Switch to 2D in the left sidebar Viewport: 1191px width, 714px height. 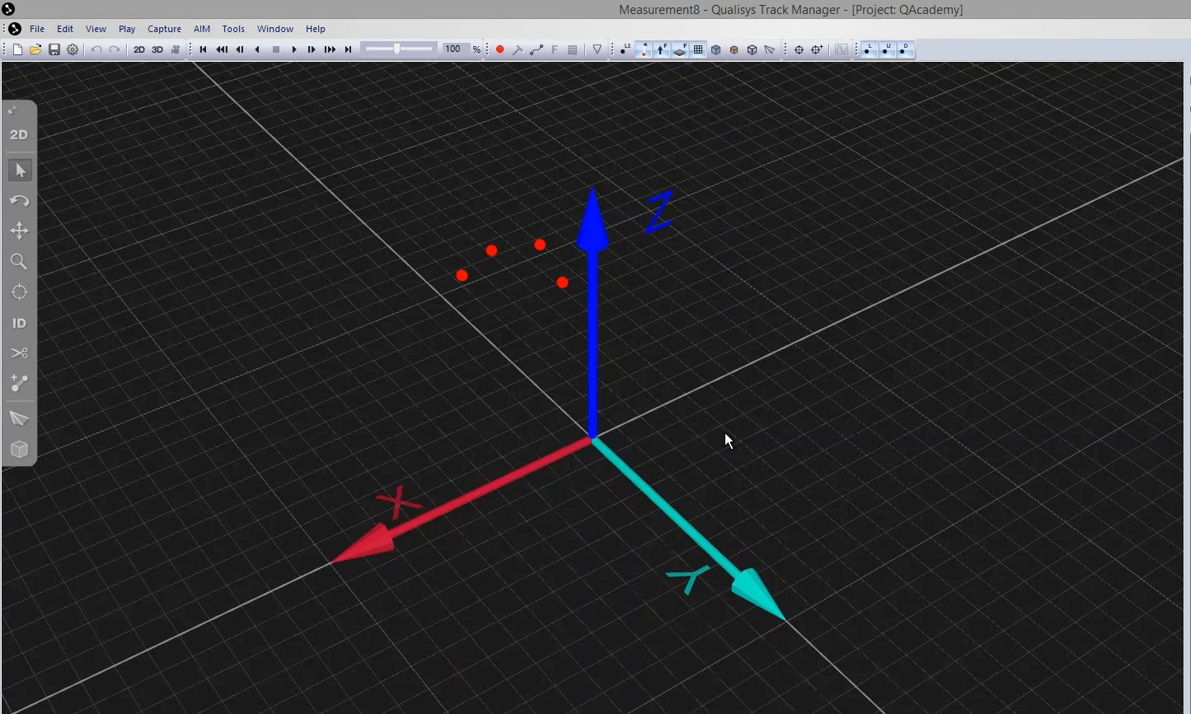[19, 134]
